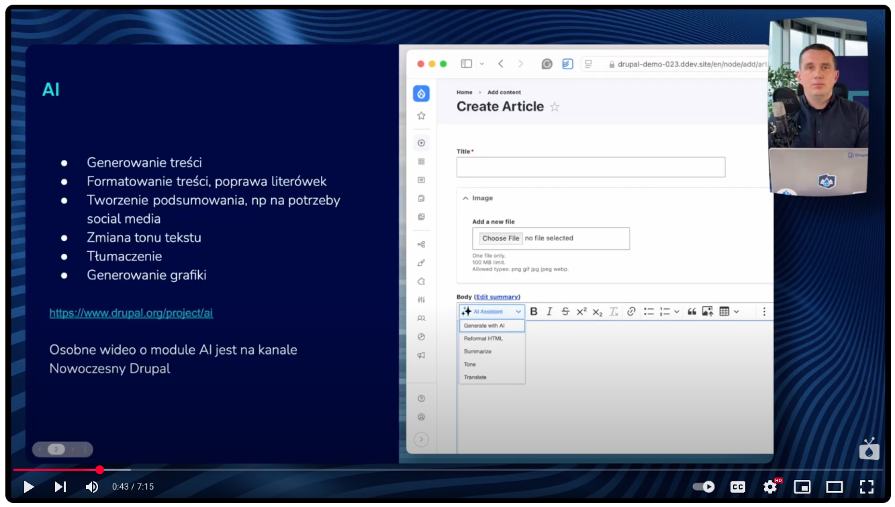The height and width of the screenshot is (507, 895).
Task: Insert a table using the table icon
Action: (x=724, y=312)
